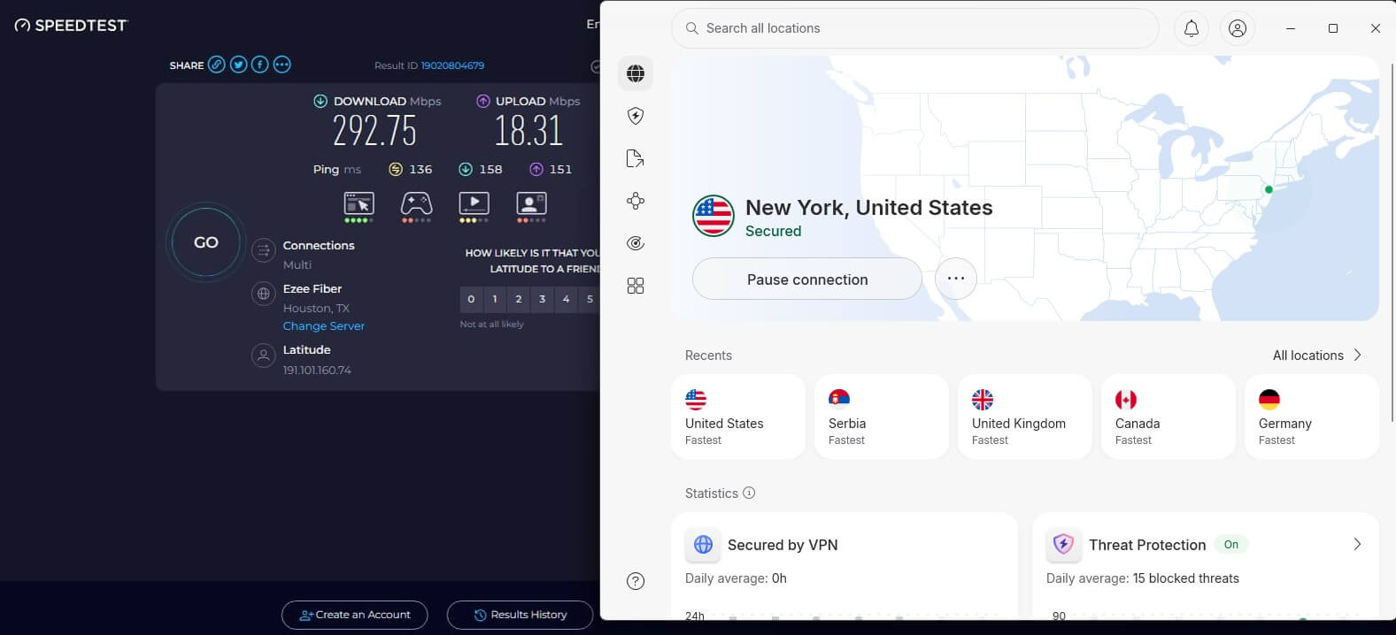Click the Speedtest logo
This screenshot has width=1396, height=635.
point(71,26)
